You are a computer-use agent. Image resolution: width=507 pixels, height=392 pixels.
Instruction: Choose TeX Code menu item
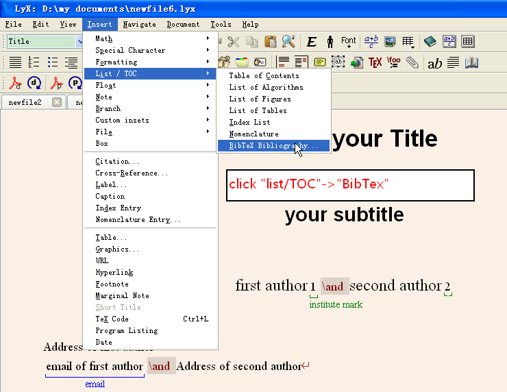[x=151, y=319]
